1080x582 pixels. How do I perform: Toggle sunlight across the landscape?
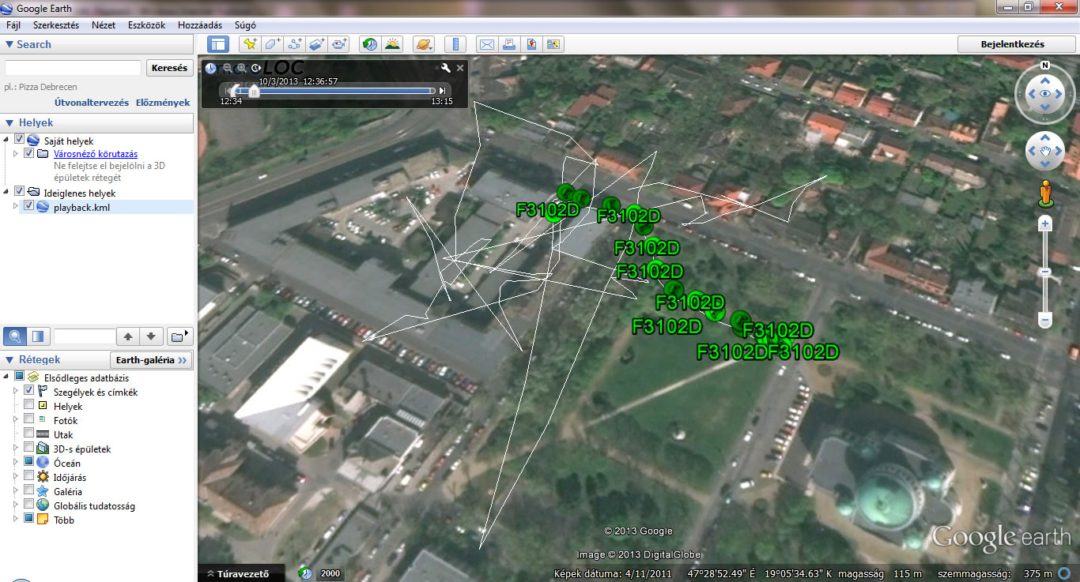pos(392,44)
